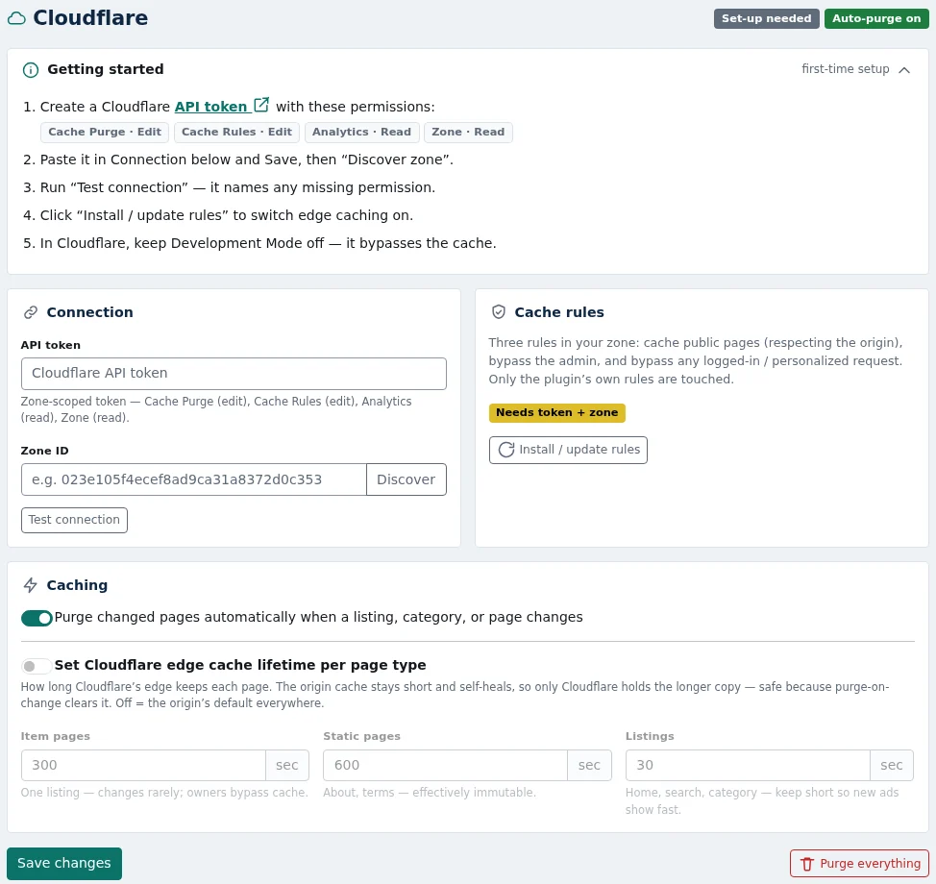Click Test connection button
Image resolution: width=936 pixels, height=884 pixels.
(74, 520)
